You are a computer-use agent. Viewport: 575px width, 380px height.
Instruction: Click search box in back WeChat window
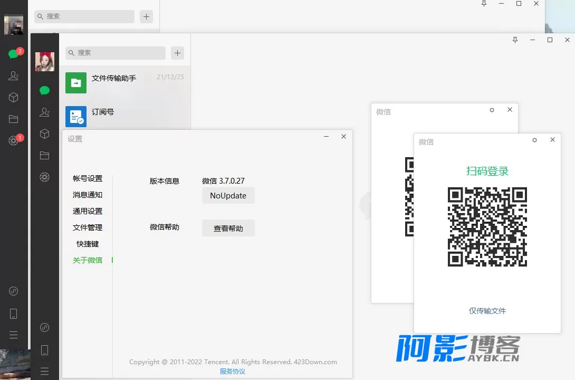coord(84,16)
